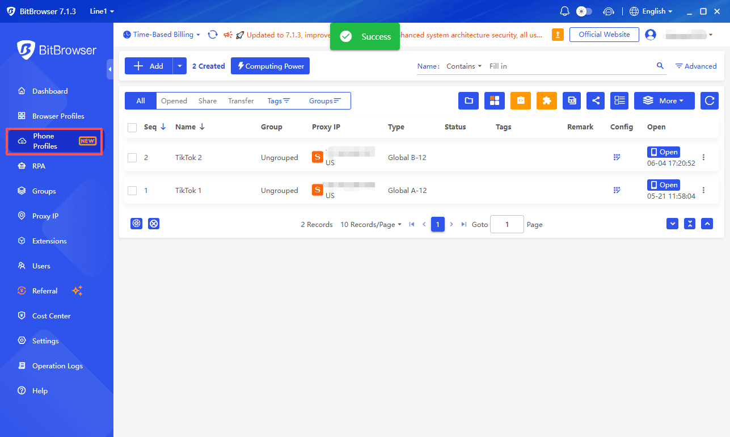Click the sync icon beside Time-Based Billing
Screen dimensions: 730x437
[x=213, y=35]
